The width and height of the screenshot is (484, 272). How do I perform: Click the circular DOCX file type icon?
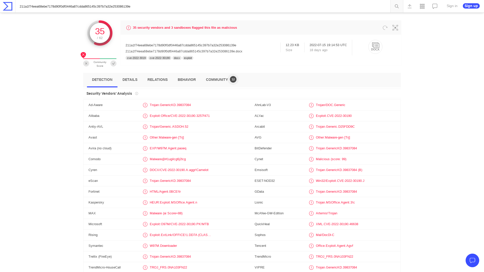point(375,47)
